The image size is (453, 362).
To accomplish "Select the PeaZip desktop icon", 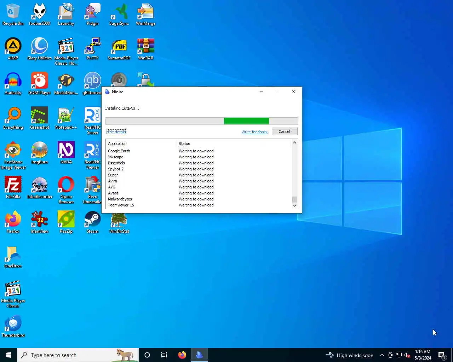I will [66, 222].
